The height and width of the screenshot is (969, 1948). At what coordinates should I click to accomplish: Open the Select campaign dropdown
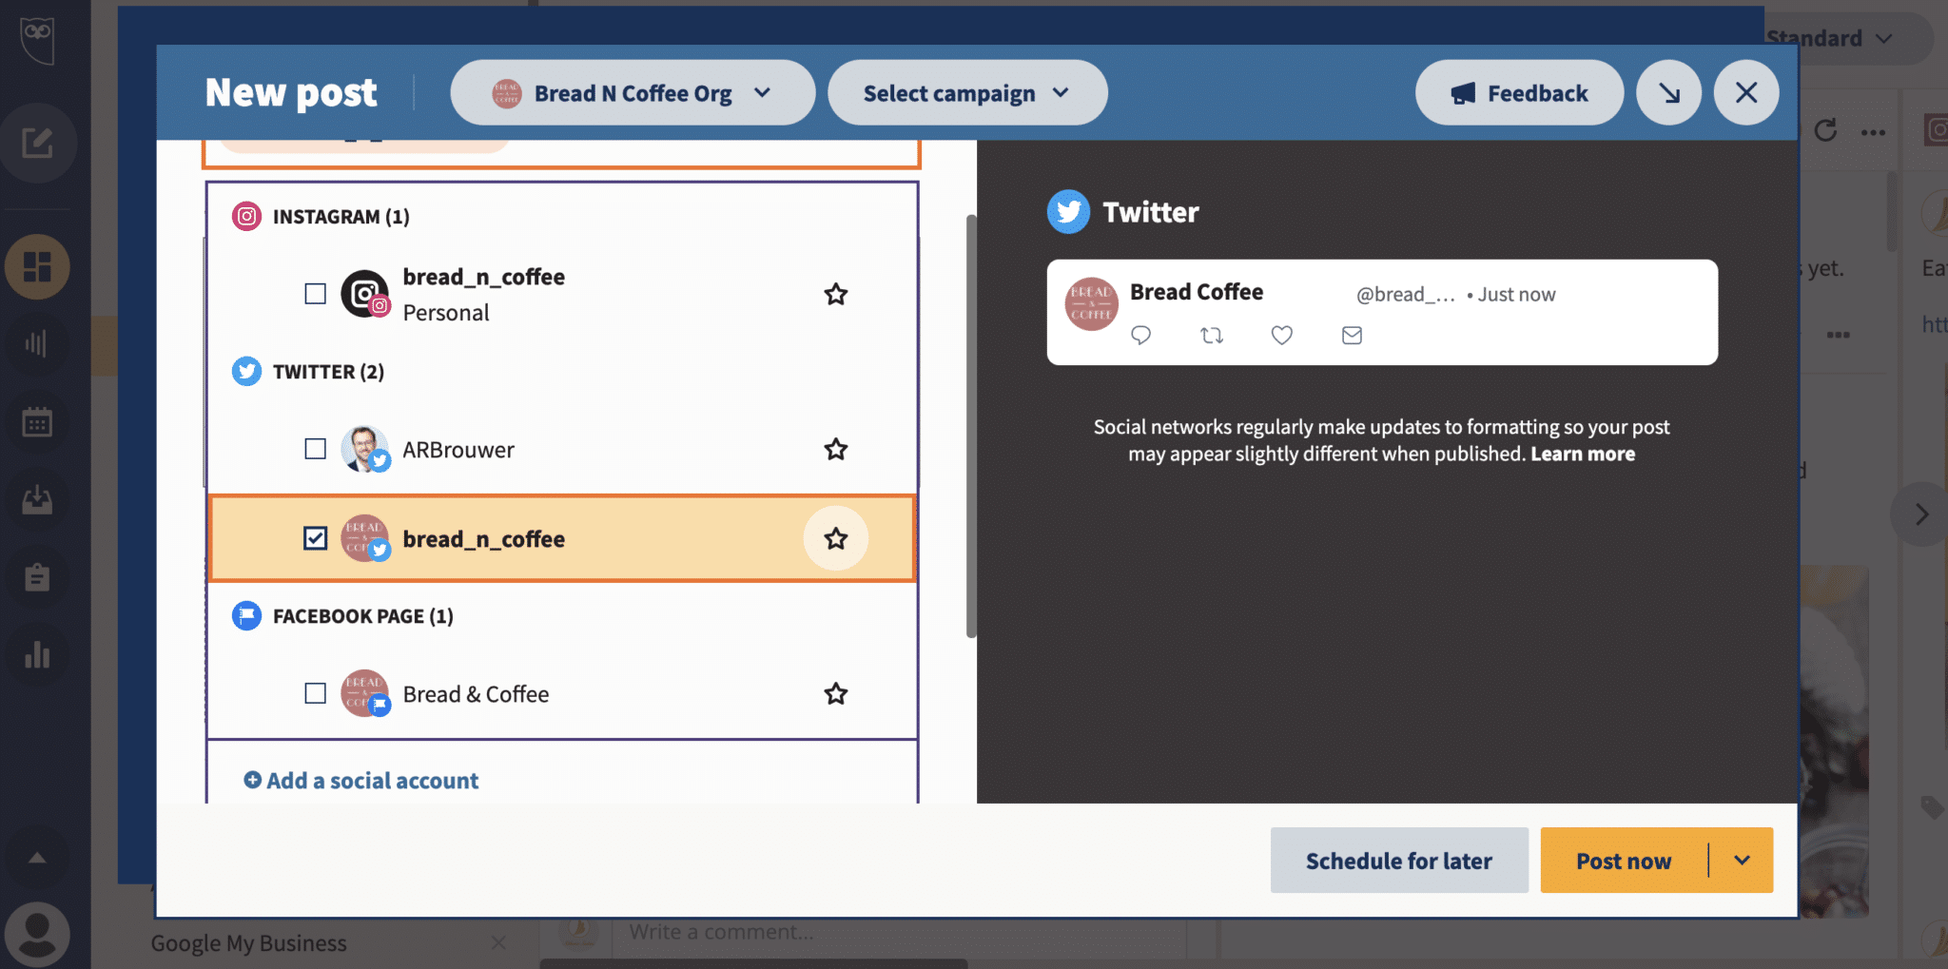coord(966,92)
